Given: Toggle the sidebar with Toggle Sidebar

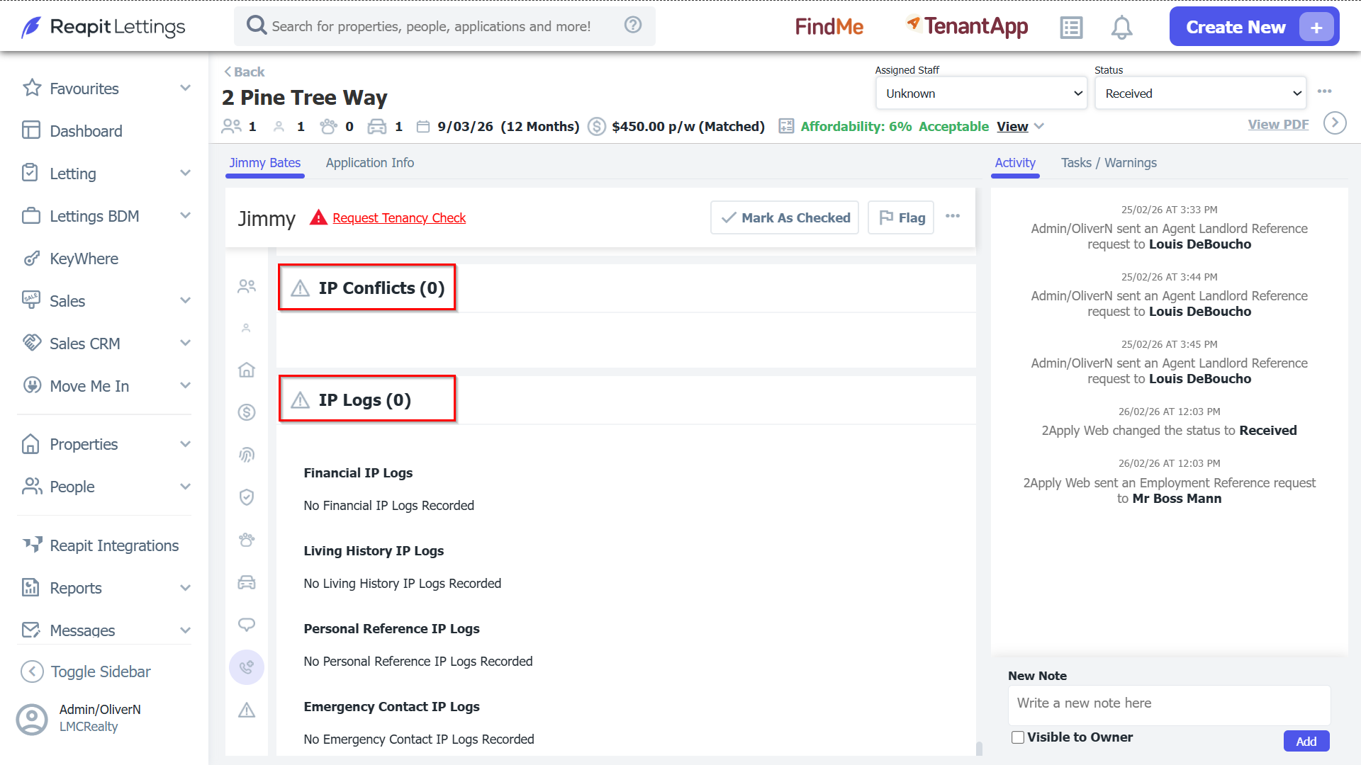Looking at the screenshot, I should click(86, 671).
